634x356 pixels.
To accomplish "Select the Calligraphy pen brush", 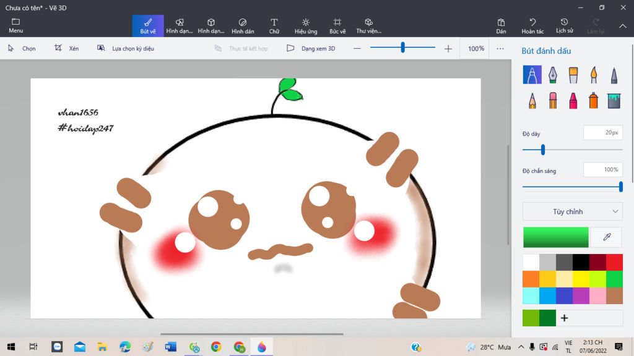I will pyautogui.click(x=553, y=75).
